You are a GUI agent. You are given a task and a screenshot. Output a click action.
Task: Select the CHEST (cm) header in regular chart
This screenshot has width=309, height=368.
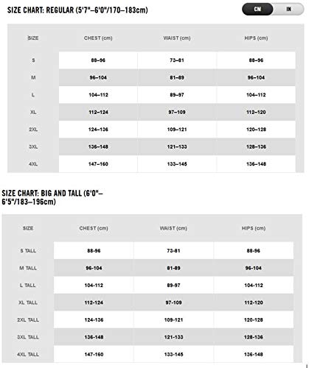click(x=98, y=38)
